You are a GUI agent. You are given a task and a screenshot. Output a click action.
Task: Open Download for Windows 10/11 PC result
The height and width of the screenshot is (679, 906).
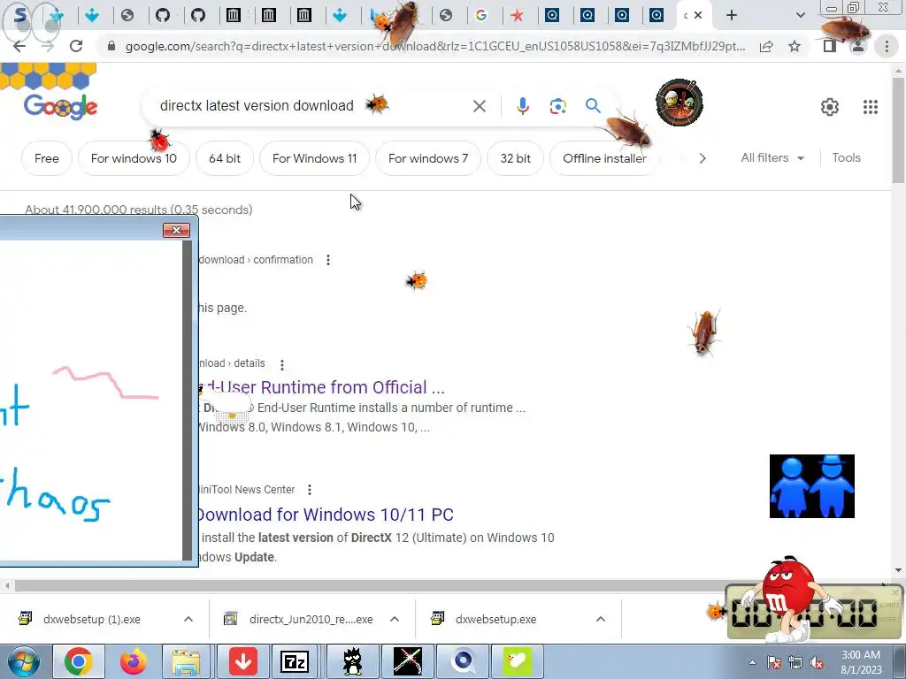click(x=326, y=515)
